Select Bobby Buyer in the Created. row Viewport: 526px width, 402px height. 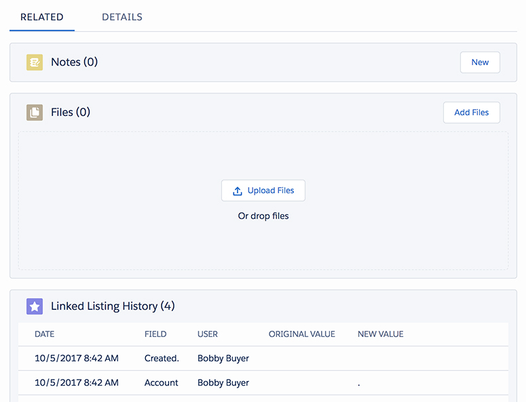pyautogui.click(x=223, y=359)
